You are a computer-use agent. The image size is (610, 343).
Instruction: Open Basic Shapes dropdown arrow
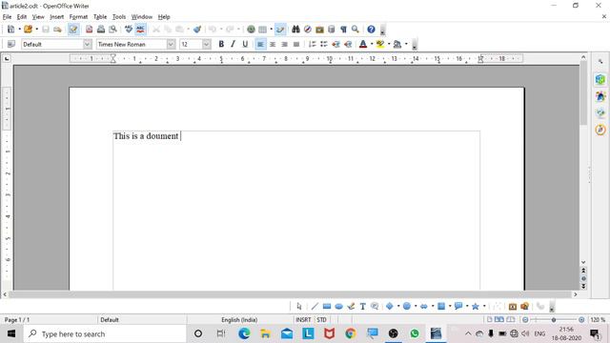[398, 307]
